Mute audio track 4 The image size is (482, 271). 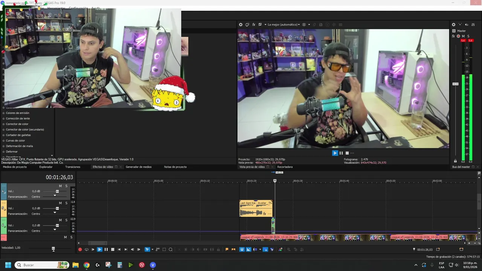[x=60, y=186]
